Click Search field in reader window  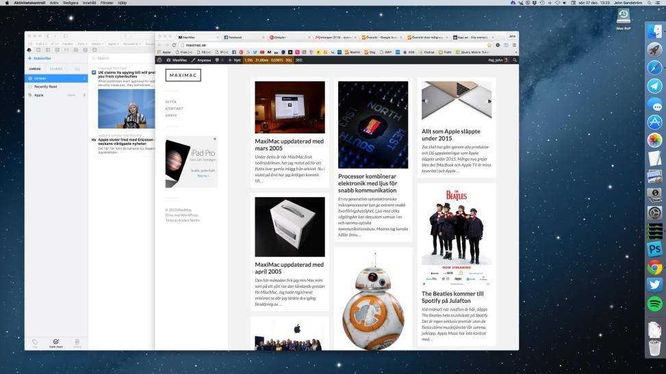(121, 58)
